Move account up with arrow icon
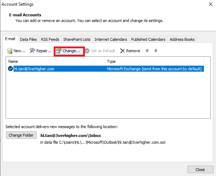 pos(147,51)
